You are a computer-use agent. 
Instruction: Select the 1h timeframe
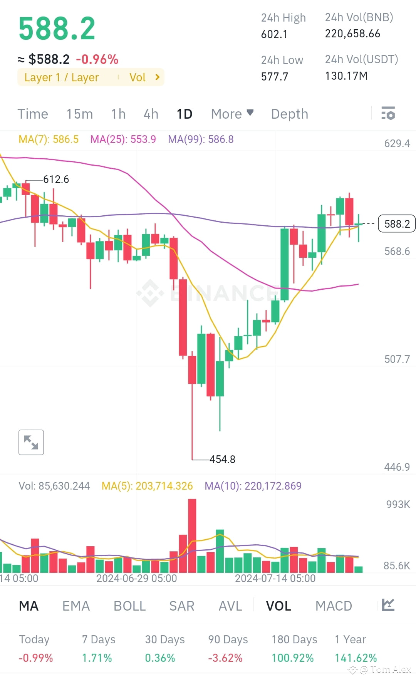[x=118, y=114]
